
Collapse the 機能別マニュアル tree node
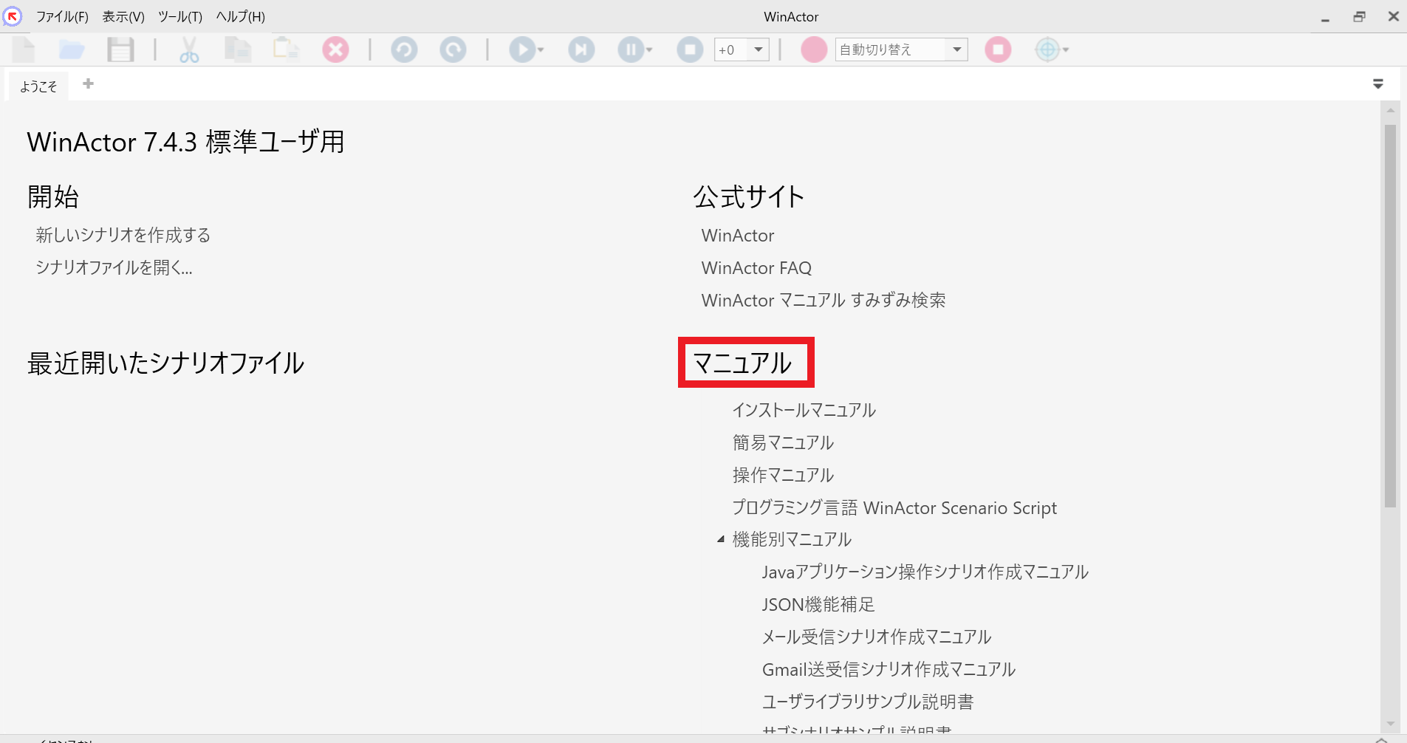pos(721,540)
